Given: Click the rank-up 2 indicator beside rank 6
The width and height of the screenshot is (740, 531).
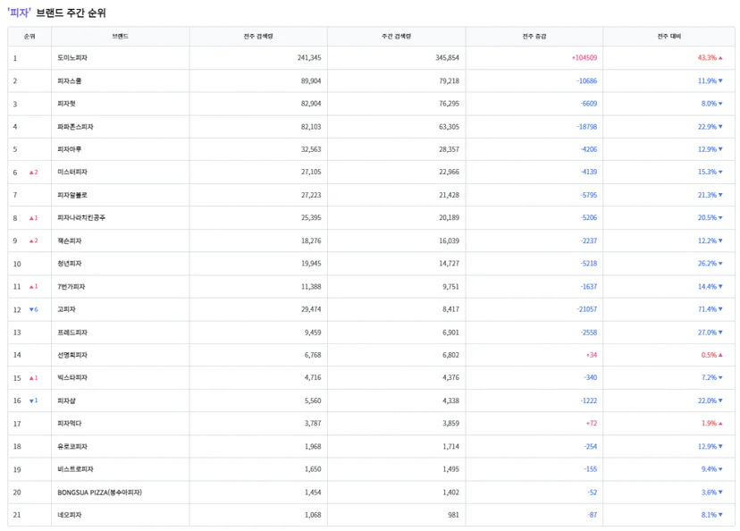Looking at the screenshot, I should (x=33, y=173).
